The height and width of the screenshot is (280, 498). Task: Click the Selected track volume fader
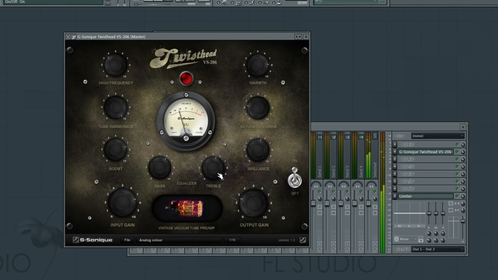click(x=368, y=203)
